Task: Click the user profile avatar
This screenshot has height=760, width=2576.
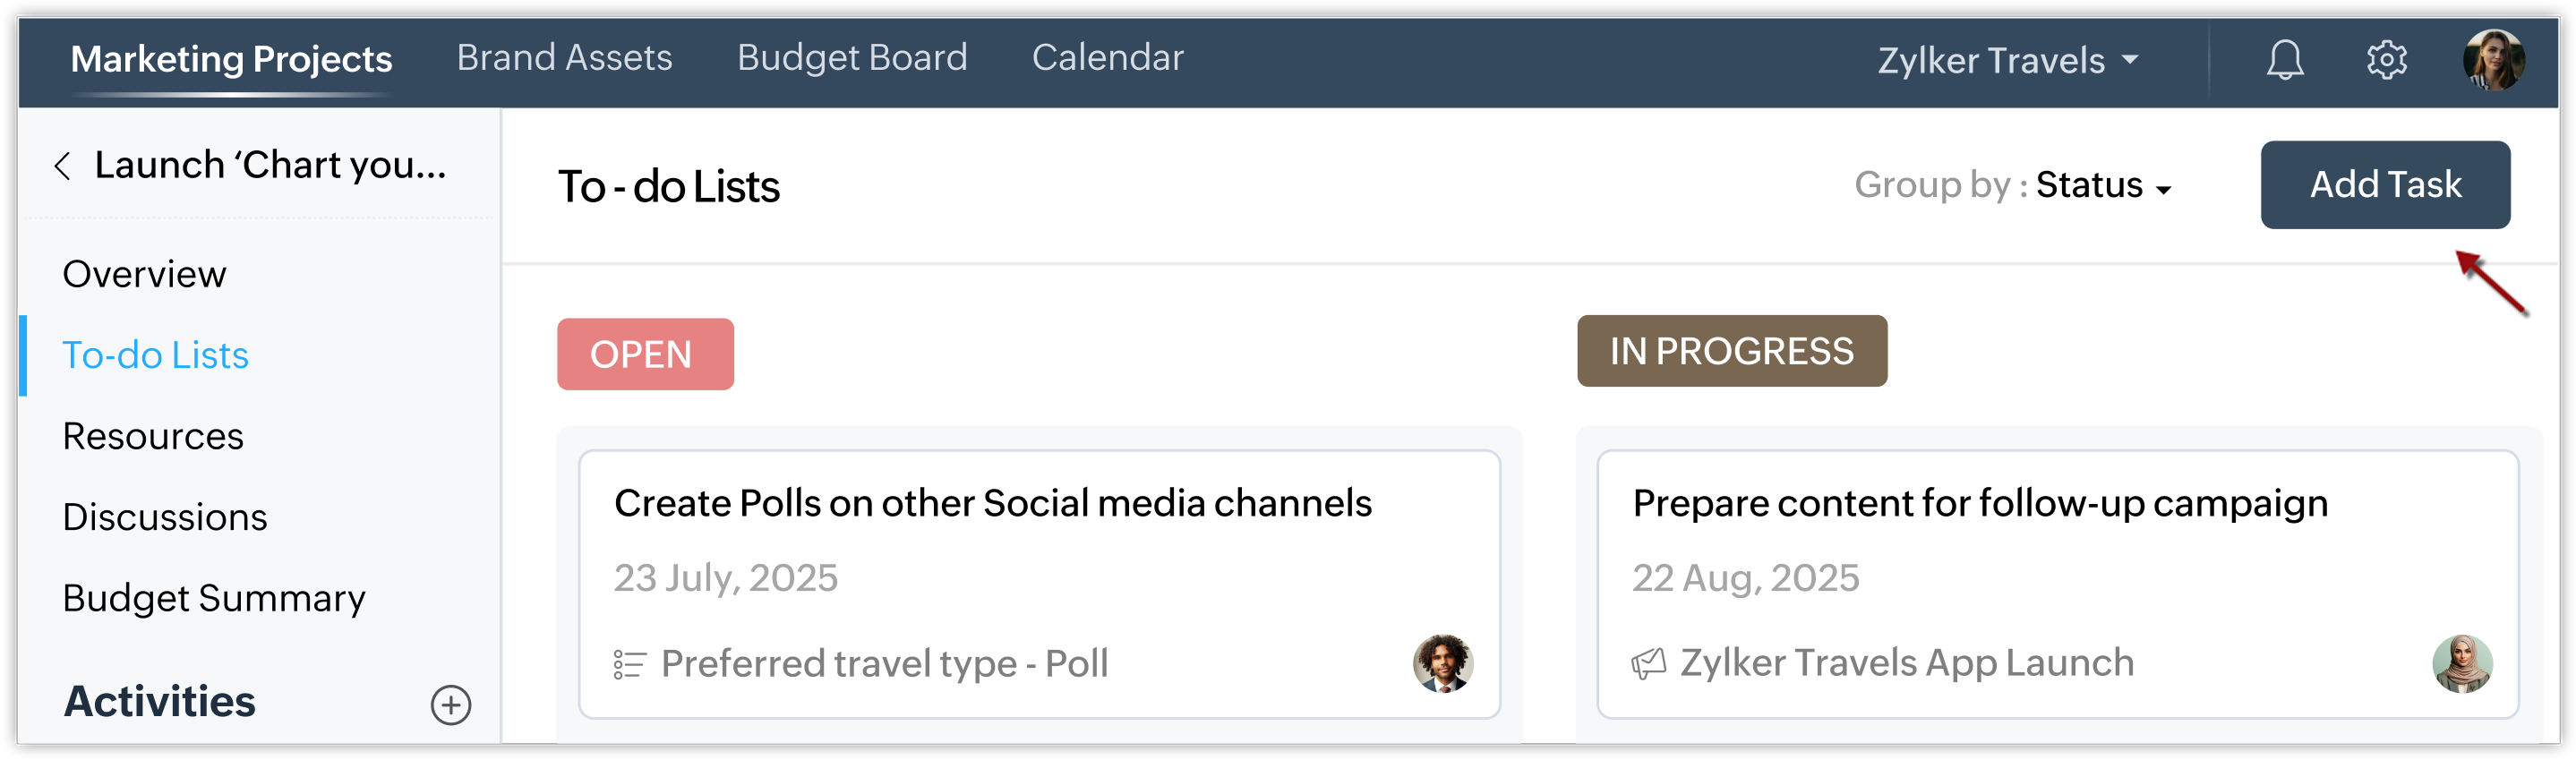Action: pyautogui.click(x=2492, y=60)
